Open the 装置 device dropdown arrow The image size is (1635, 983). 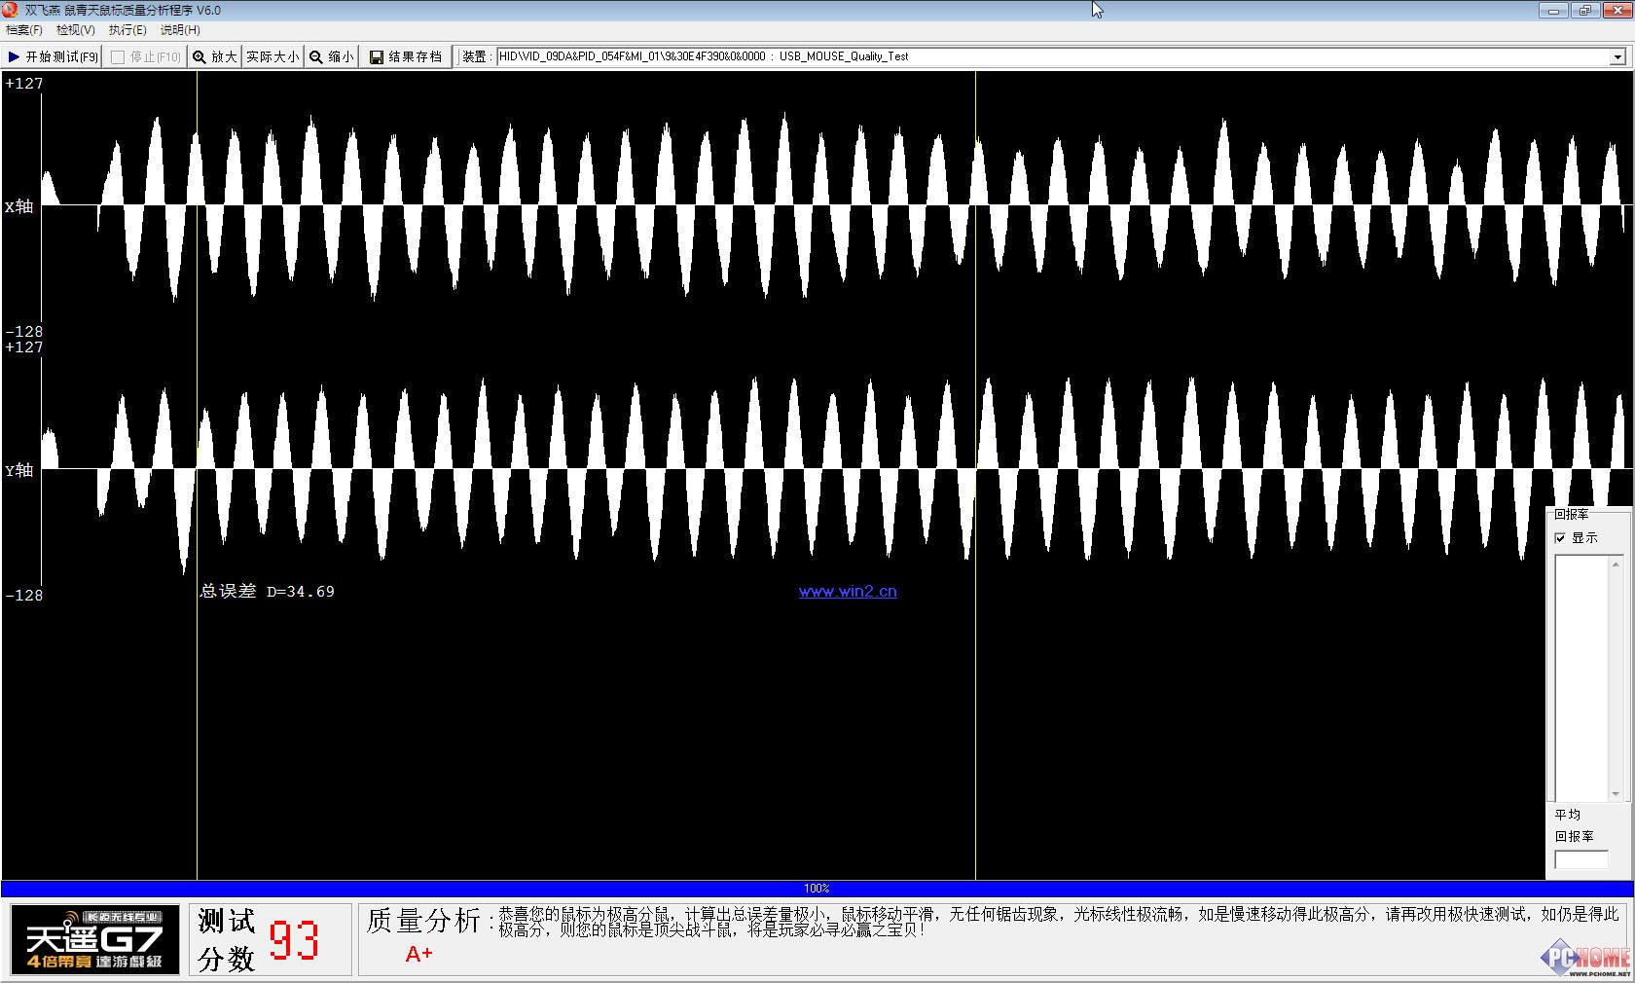click(x=1617, y=56)
